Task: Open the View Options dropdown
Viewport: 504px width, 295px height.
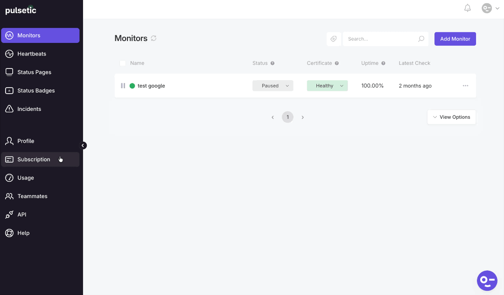Action: 451,117
